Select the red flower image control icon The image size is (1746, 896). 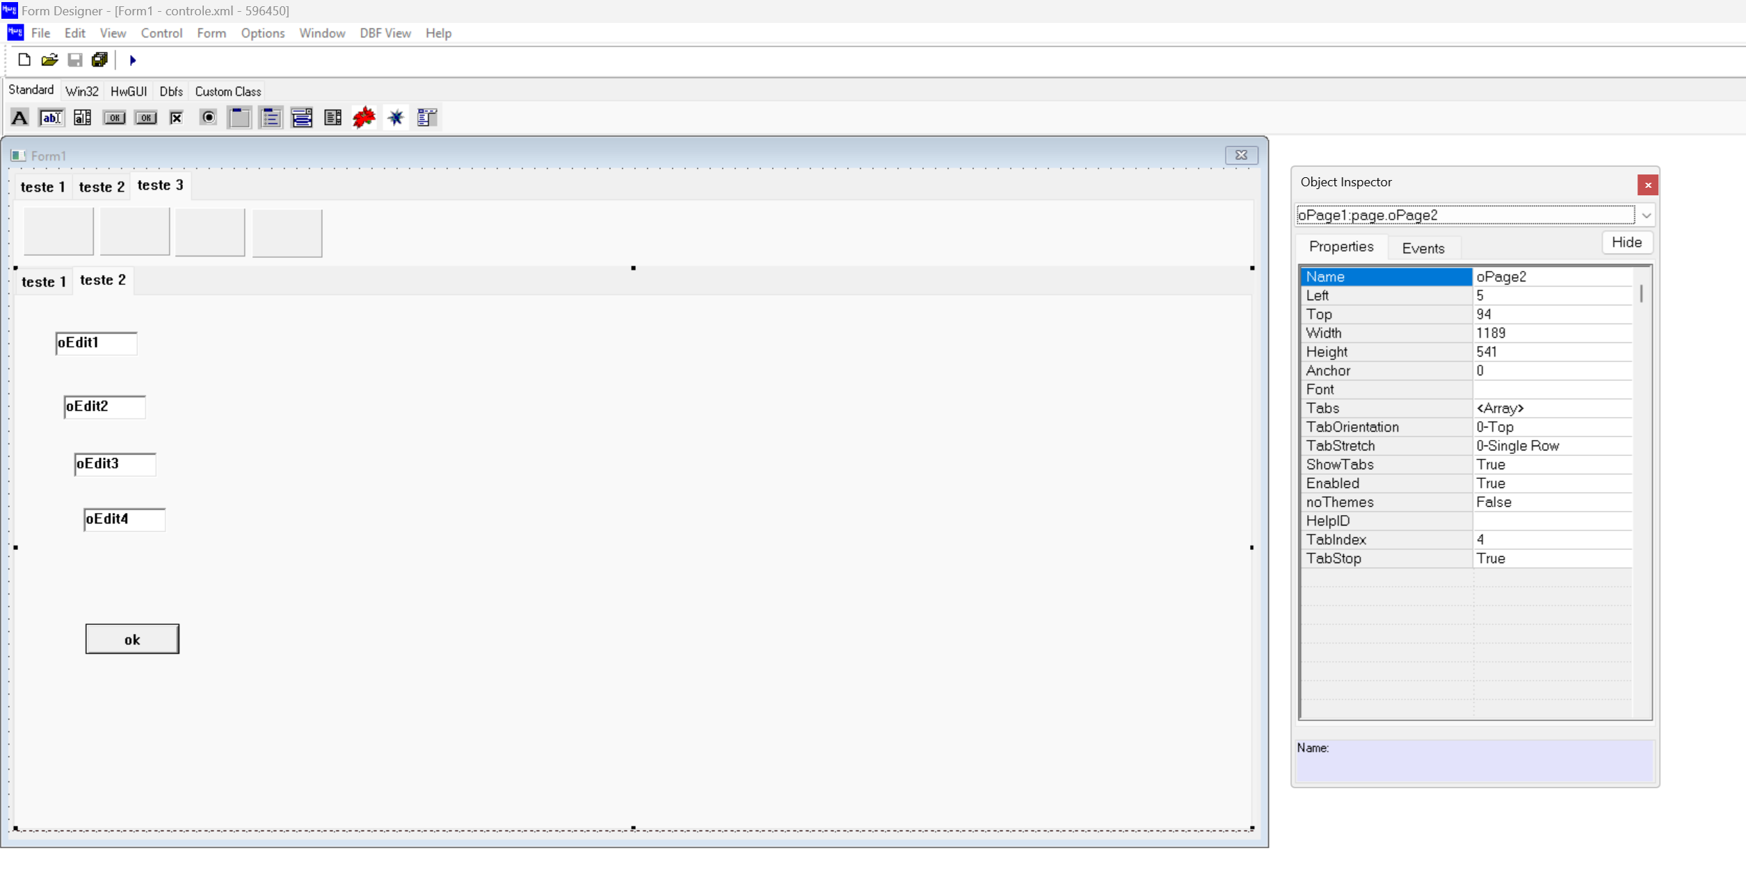(x=364, y=117)
